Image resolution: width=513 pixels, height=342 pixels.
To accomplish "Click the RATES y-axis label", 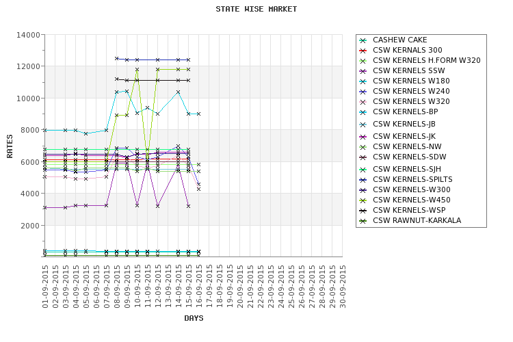I will point(10,146).
